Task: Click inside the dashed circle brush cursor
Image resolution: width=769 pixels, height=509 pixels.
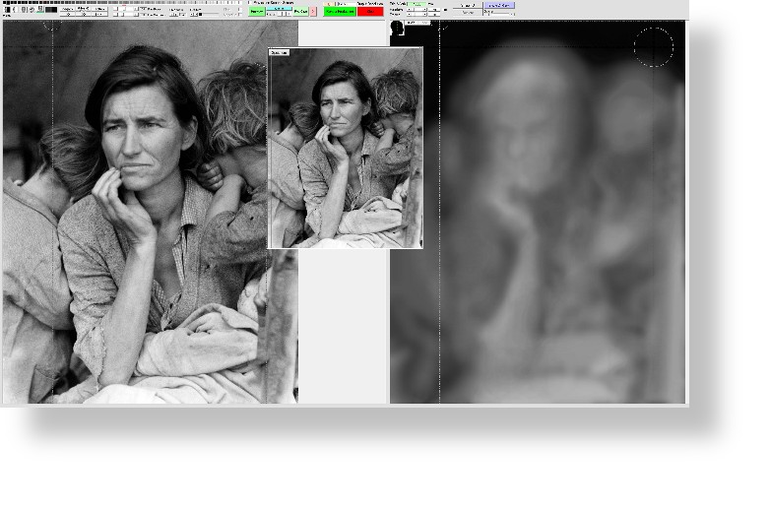Action: point(653,46)
